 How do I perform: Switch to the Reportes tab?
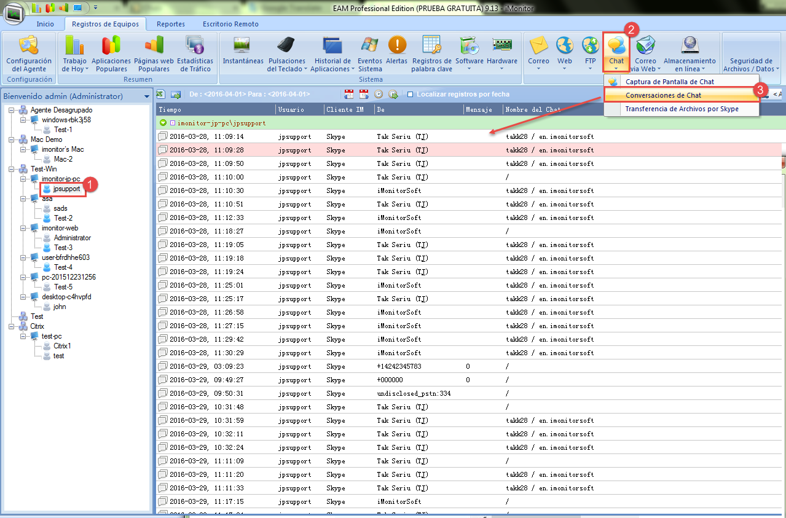[x=171, y=24]
